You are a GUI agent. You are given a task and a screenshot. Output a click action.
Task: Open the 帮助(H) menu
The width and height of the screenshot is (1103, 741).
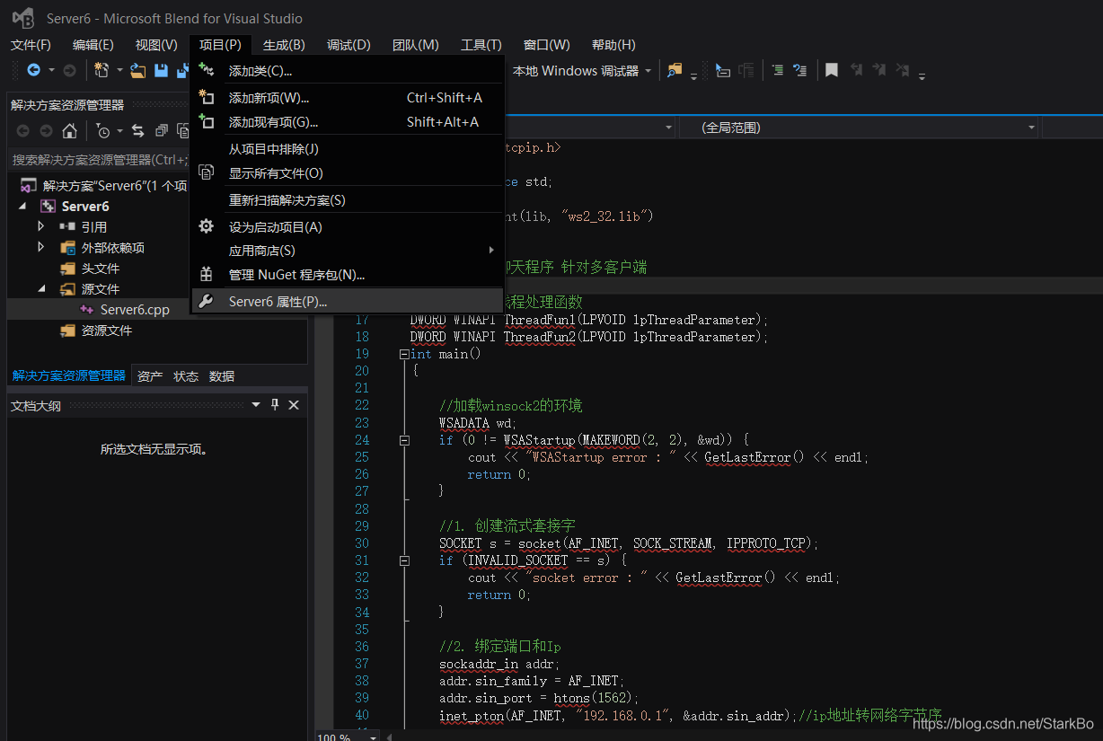tap(613, 45)
